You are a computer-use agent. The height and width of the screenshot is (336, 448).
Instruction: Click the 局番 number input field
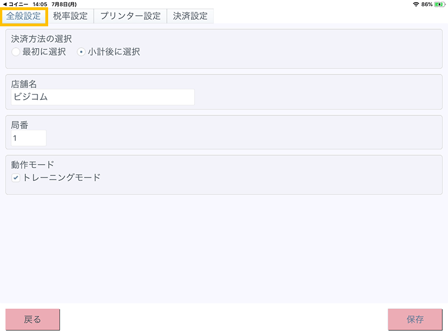(x=29, y=137)
